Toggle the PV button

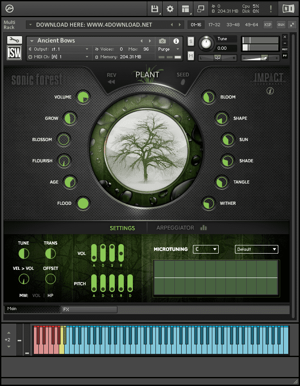click(x=285, y=56)
